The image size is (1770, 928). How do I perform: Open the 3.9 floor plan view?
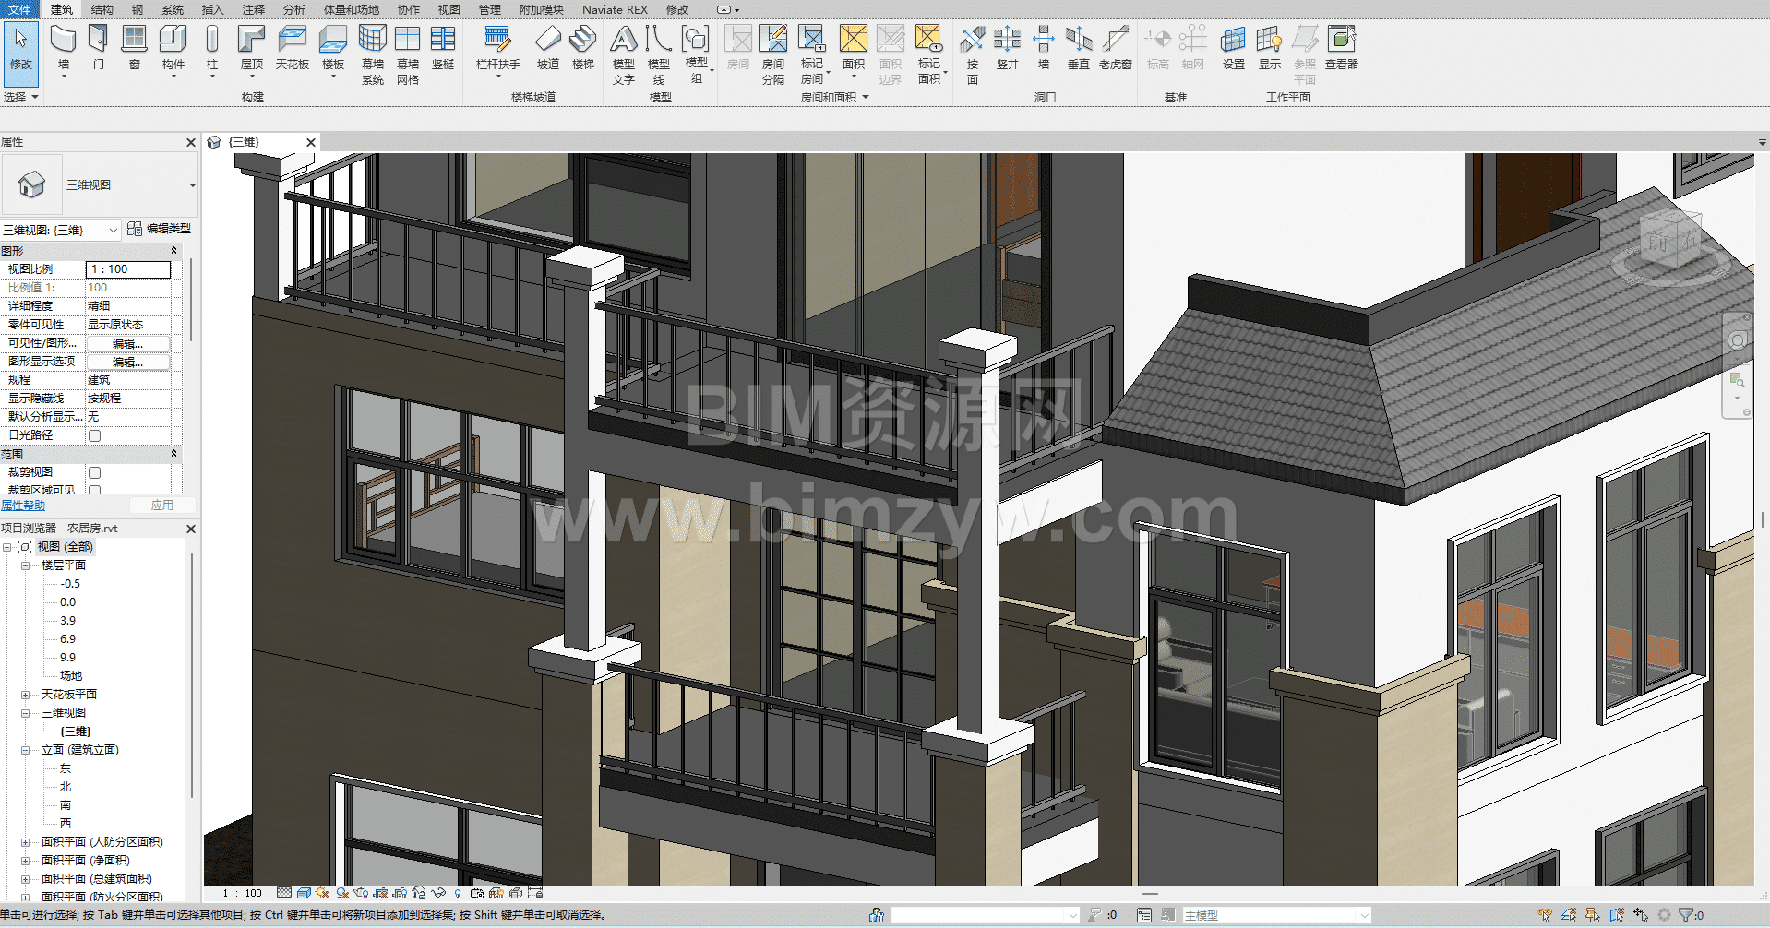67,621
